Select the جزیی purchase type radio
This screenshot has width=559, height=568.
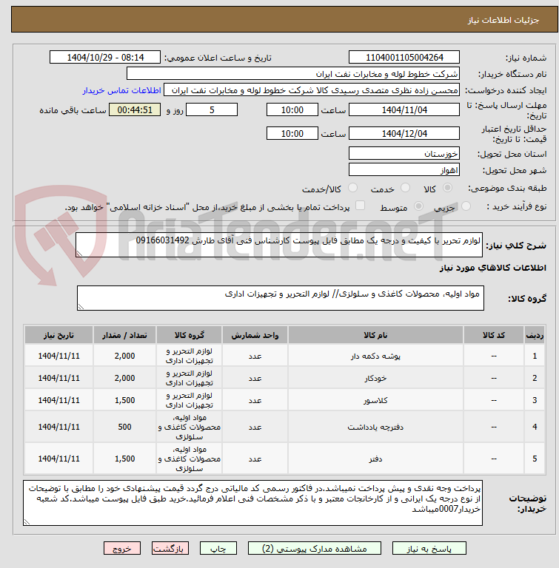tap(466, 206)
